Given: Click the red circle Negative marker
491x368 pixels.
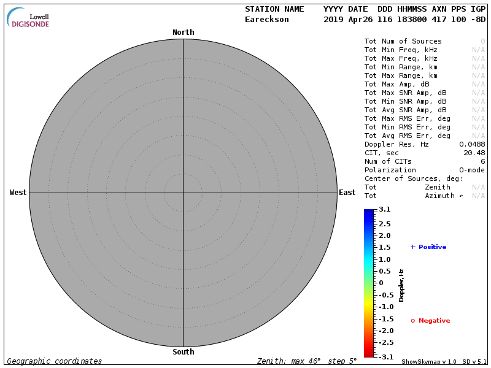Looking at the screenshot, I should coord(413,320).
